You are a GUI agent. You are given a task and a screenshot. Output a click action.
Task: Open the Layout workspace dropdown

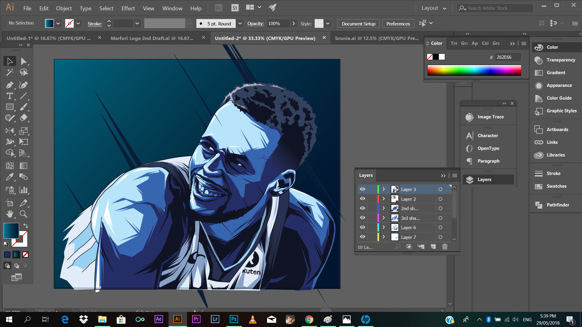click(434, 8)
